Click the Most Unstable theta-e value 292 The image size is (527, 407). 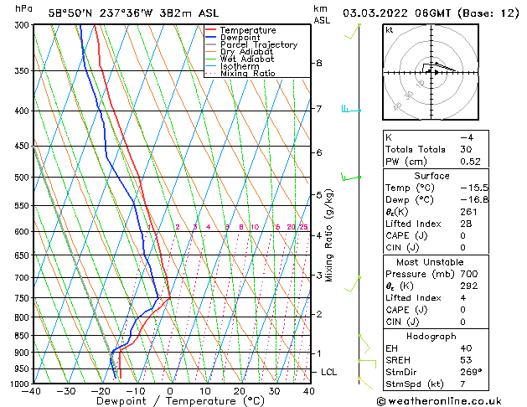click(x=469, y=286)
